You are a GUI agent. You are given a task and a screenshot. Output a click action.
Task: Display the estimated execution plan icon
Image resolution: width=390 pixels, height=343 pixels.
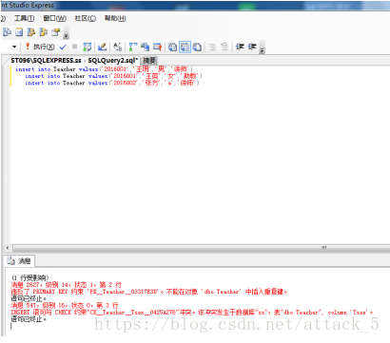pos(88,47)
